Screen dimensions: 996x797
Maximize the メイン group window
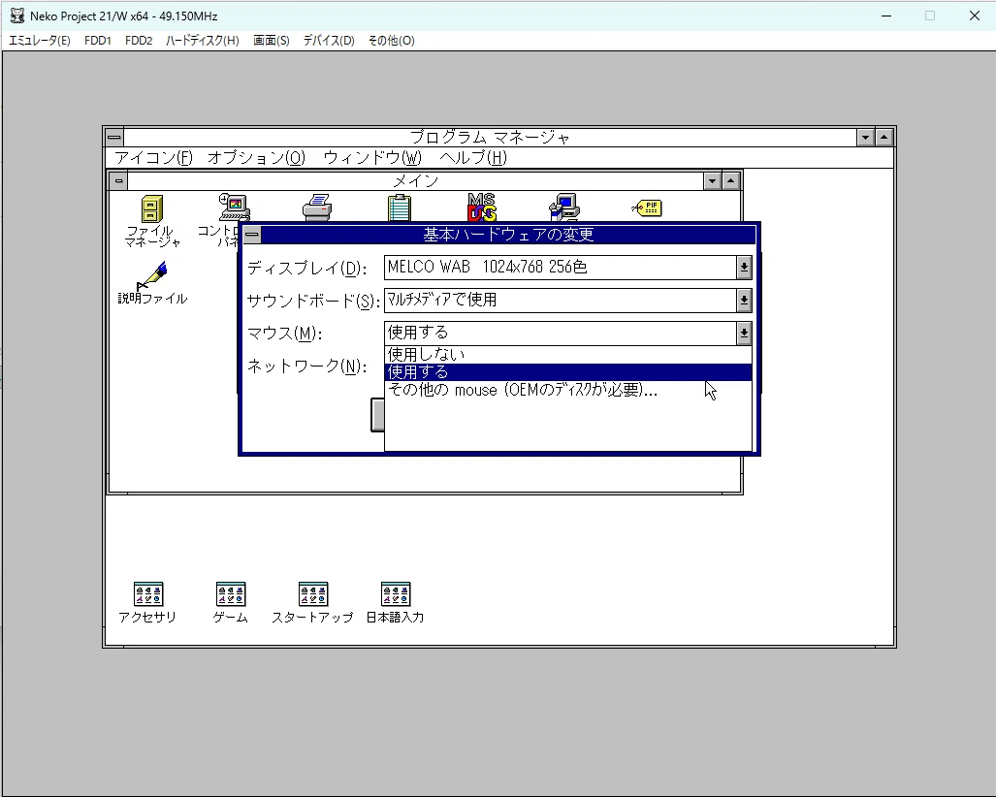[x=731, y=181]
